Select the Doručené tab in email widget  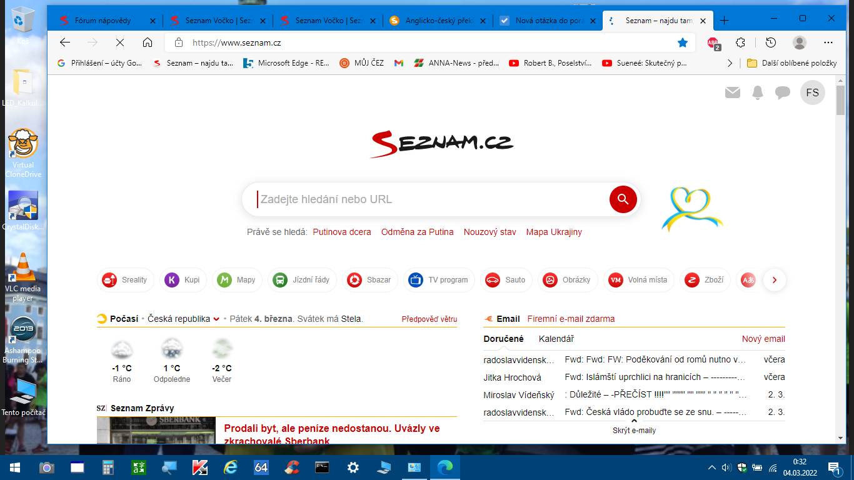[503, 339]
